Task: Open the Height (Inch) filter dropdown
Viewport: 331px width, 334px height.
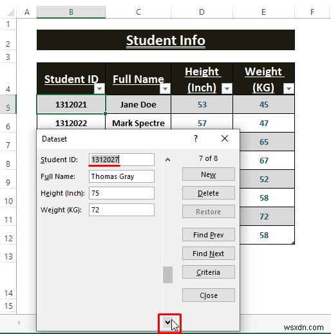Action: click(227, 88)
